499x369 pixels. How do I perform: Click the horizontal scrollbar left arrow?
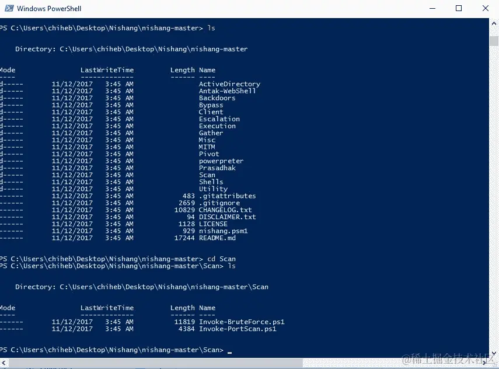pos(4,363)
